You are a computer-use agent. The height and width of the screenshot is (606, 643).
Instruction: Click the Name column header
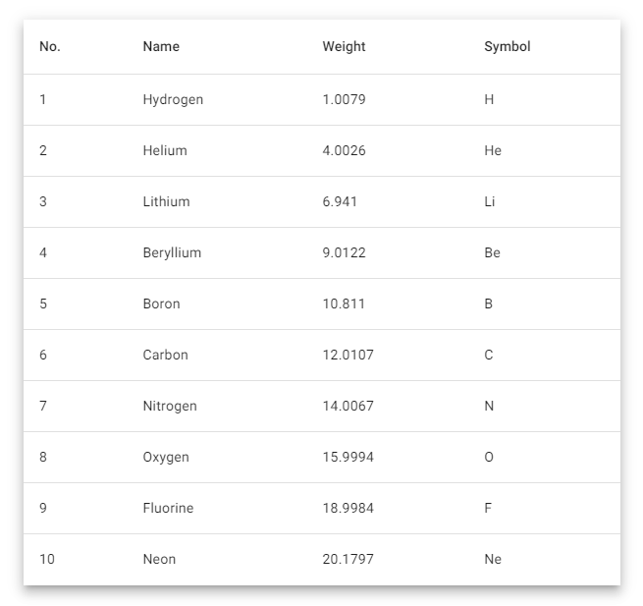[x=161, y=46]
